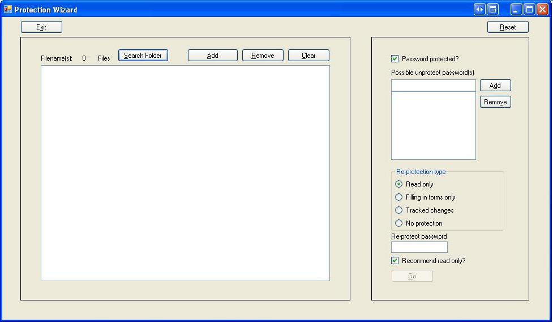This screenshot has width=553, height=322.
Task: Add the typed unprotect password
Action: coord(495,86)
